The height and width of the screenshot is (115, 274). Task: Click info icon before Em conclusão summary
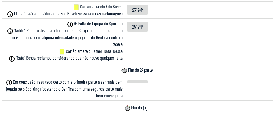coord(9,83)
